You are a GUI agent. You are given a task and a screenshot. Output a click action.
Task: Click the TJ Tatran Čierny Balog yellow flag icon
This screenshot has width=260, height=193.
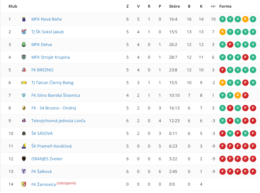(x=24, y=83)
